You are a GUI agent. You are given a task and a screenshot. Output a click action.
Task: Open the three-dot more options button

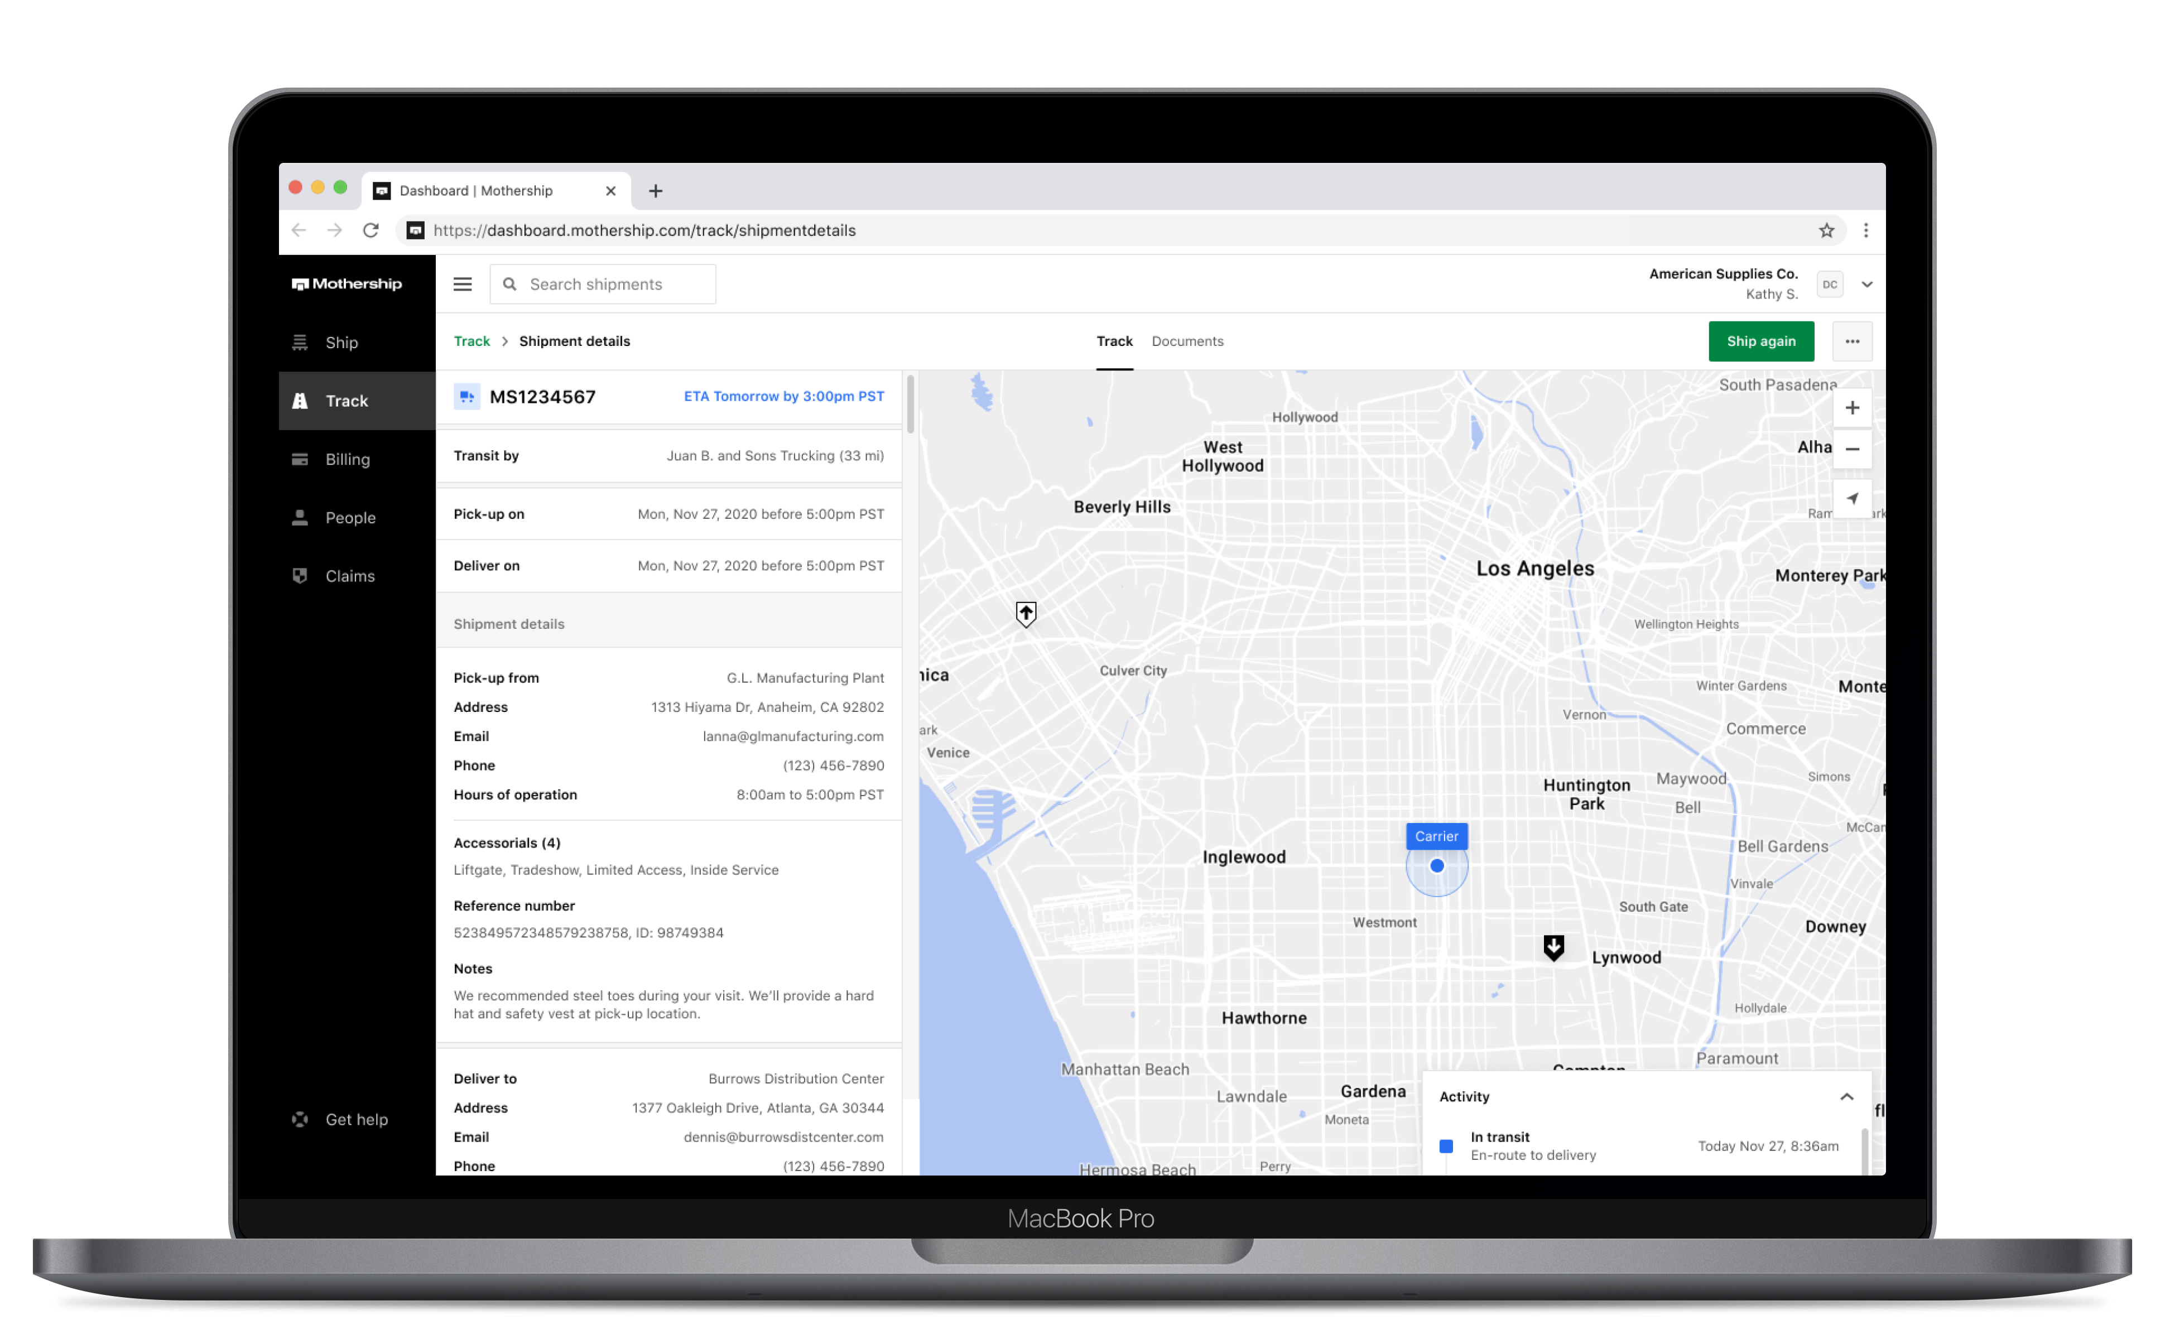[1851, 342]
